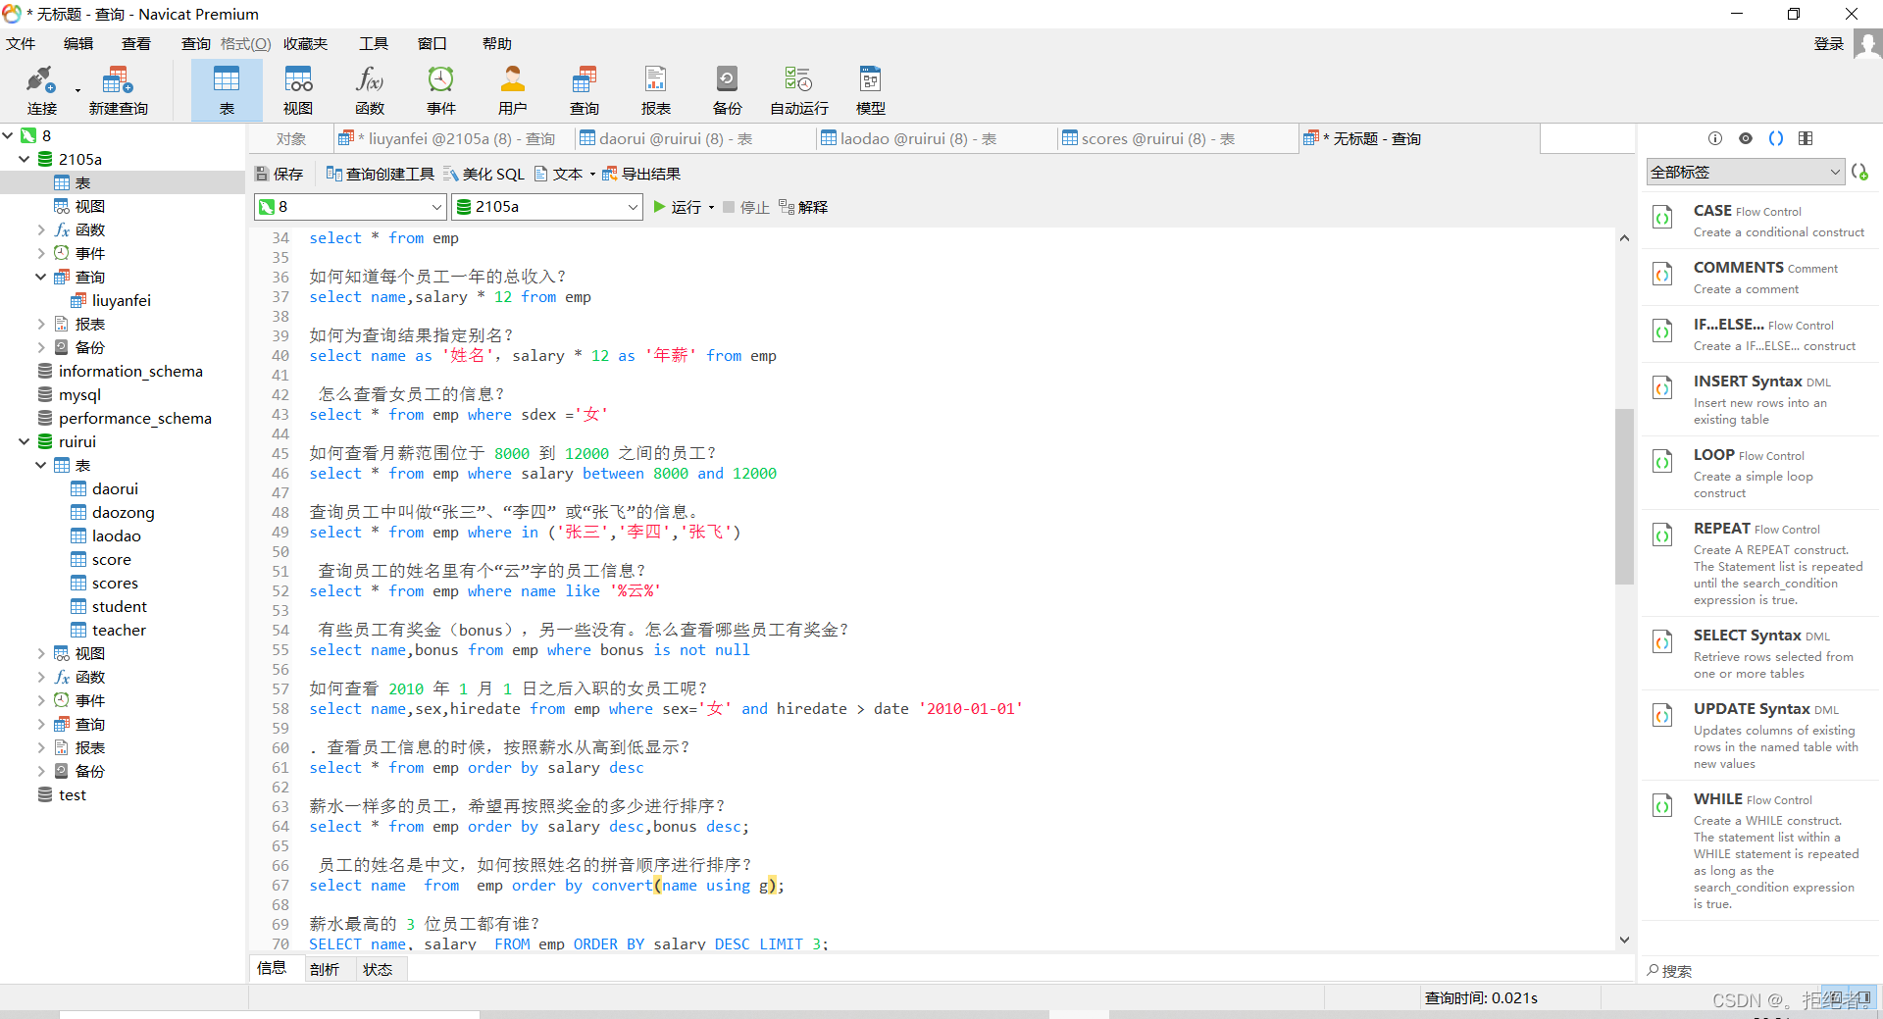Click the add snippet icon beside 全部标签
This screenshot has height=1019, width=1883.
[x=1860, y=172]
